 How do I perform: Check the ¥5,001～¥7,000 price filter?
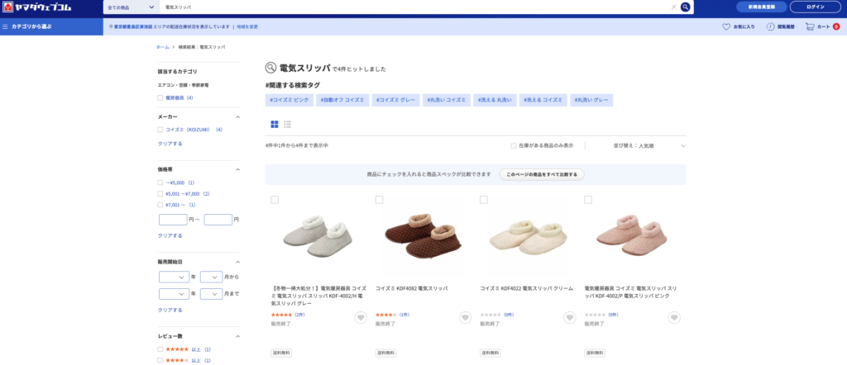point(160,193)
